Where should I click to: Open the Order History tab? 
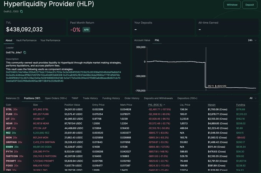132,98
